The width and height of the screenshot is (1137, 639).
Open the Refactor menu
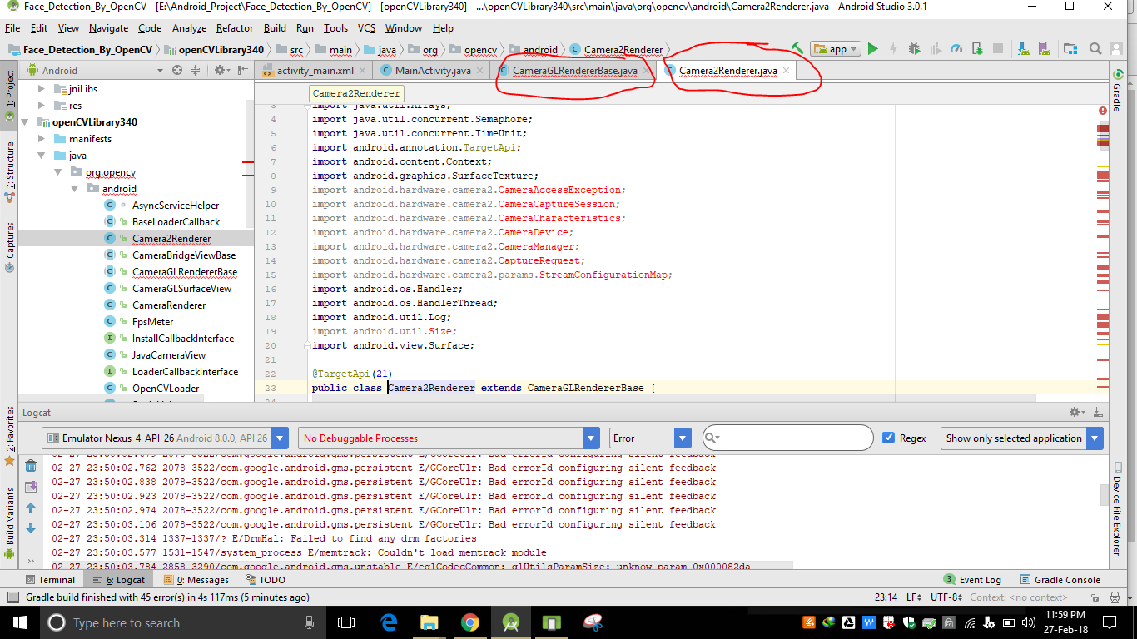(x=235, y=27)
